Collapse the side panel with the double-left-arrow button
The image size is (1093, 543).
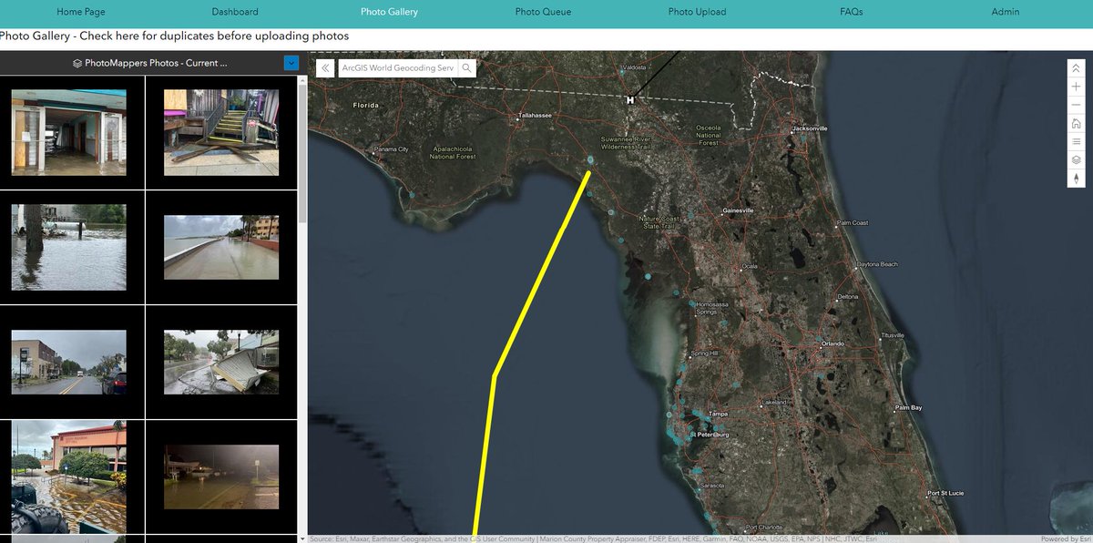(325, 68)
